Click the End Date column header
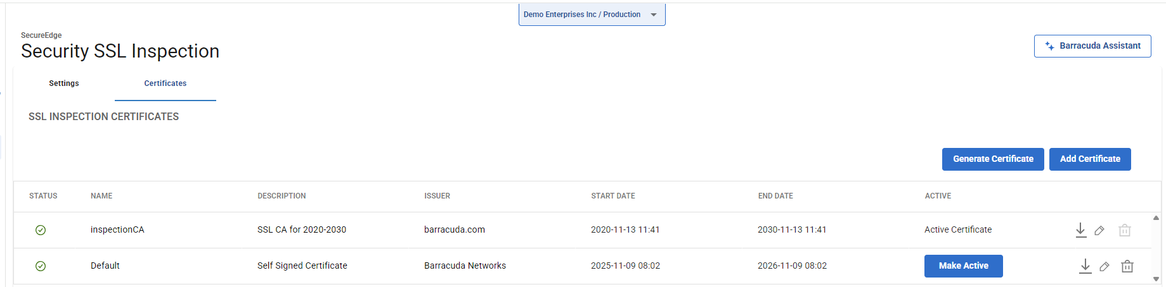1166x287 pixels. coord(775,196)
